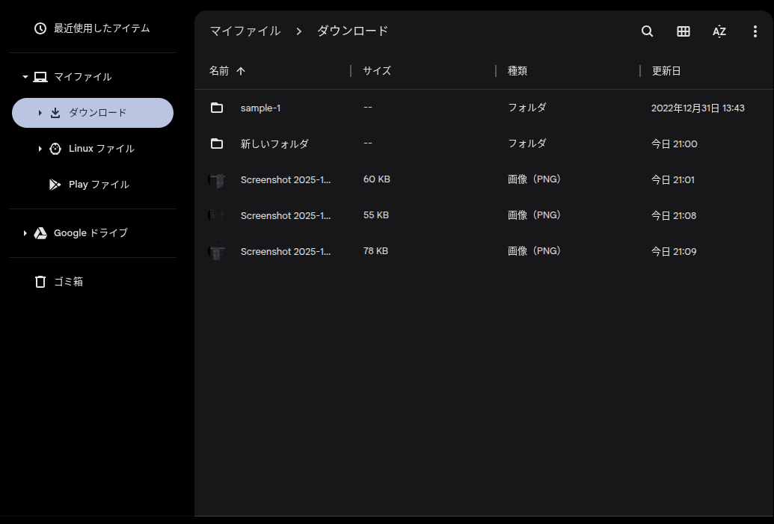Open マイファイル in the breadcrumb path
Viewport: 774px width, 524px height.
pos(245,31)
